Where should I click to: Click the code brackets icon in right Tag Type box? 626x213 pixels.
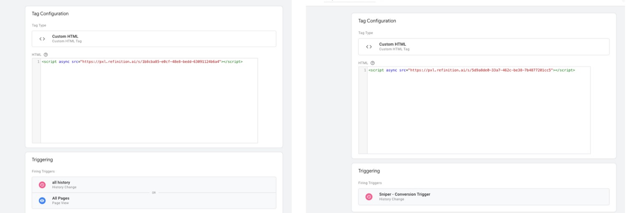point(369,47)
